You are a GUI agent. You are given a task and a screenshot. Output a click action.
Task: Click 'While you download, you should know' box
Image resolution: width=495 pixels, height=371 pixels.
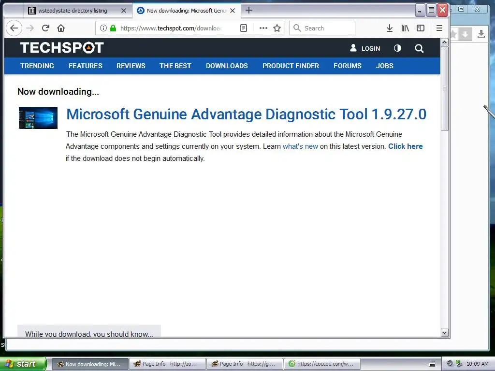tap(89, 331)
